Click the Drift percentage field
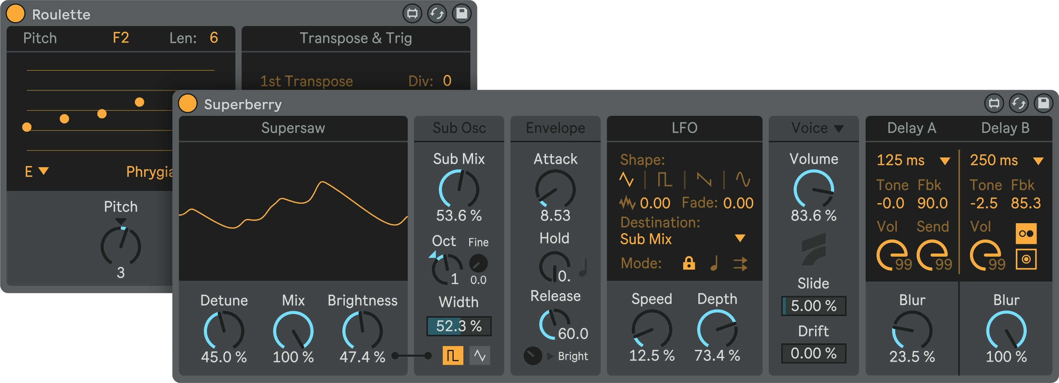Viewport: 1059px width, 383px height. [x=813, y=353]
